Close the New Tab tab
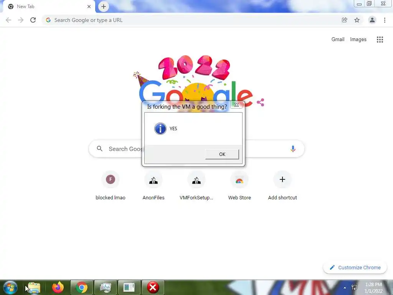The width and height of the screenshot is (393, 295). pyautogui.click(x=89, y=7)
